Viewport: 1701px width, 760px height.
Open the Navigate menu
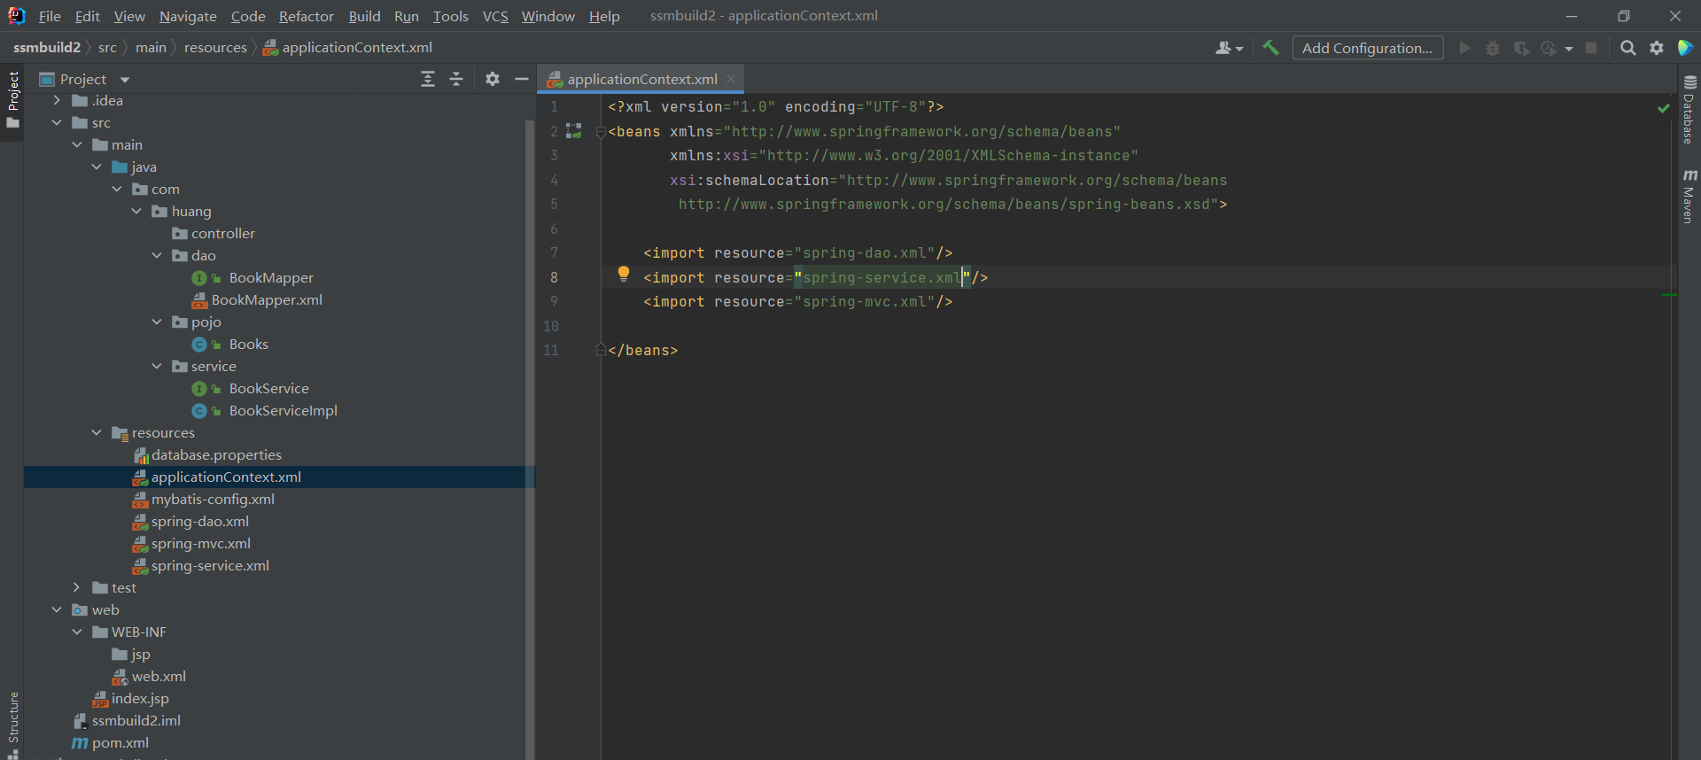(x=188, y=16)
